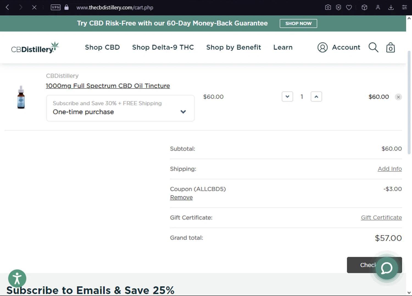Click the padlock site security icon
This screenshot has width=412, height=296.
66,7
